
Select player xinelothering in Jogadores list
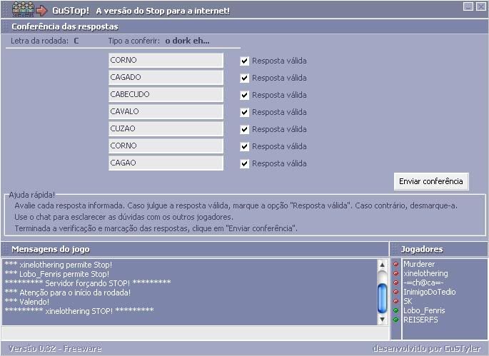(x=425, y=273)
